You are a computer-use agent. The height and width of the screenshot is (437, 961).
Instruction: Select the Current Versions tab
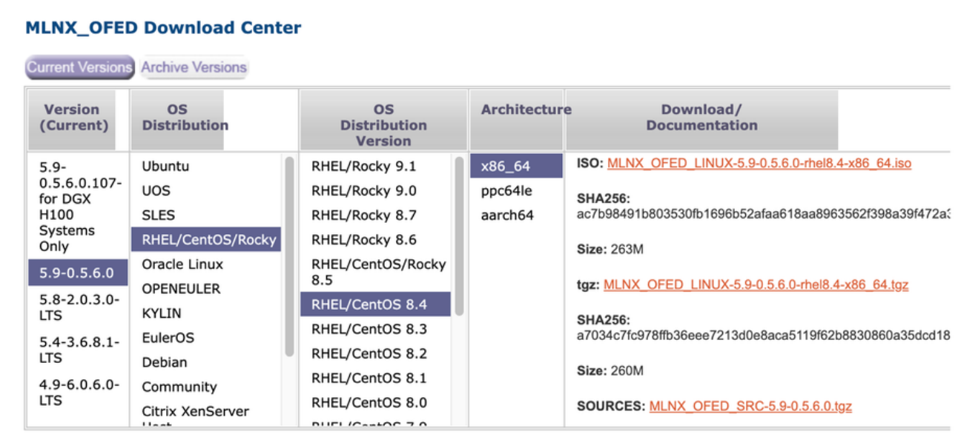(x=79, y=67)
